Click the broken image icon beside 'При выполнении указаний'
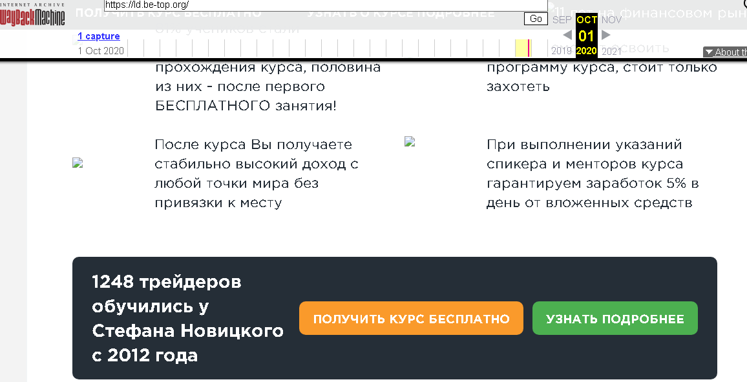Viewport: 747px width, 382px height. point(409,142)
